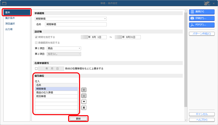The image size is (218, 125).
Task: Select the 基本 tab in sidebar
Action: [17, 12]
